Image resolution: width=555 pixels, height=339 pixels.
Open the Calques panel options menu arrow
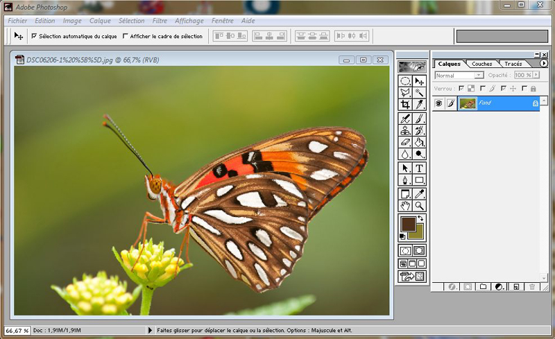(544, 63)
